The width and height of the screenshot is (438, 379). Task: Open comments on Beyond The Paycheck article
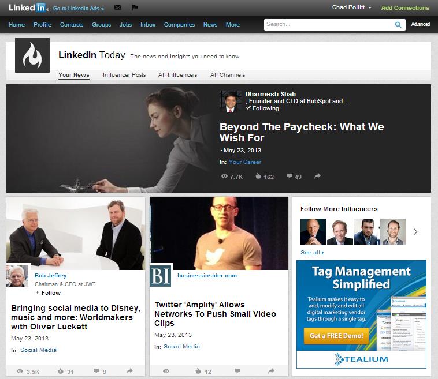click(x=289, y=176)
